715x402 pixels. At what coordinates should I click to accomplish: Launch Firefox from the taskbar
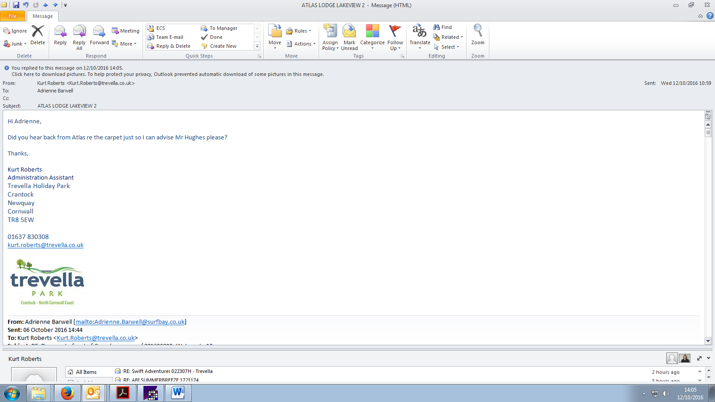[x=67, y=394]
